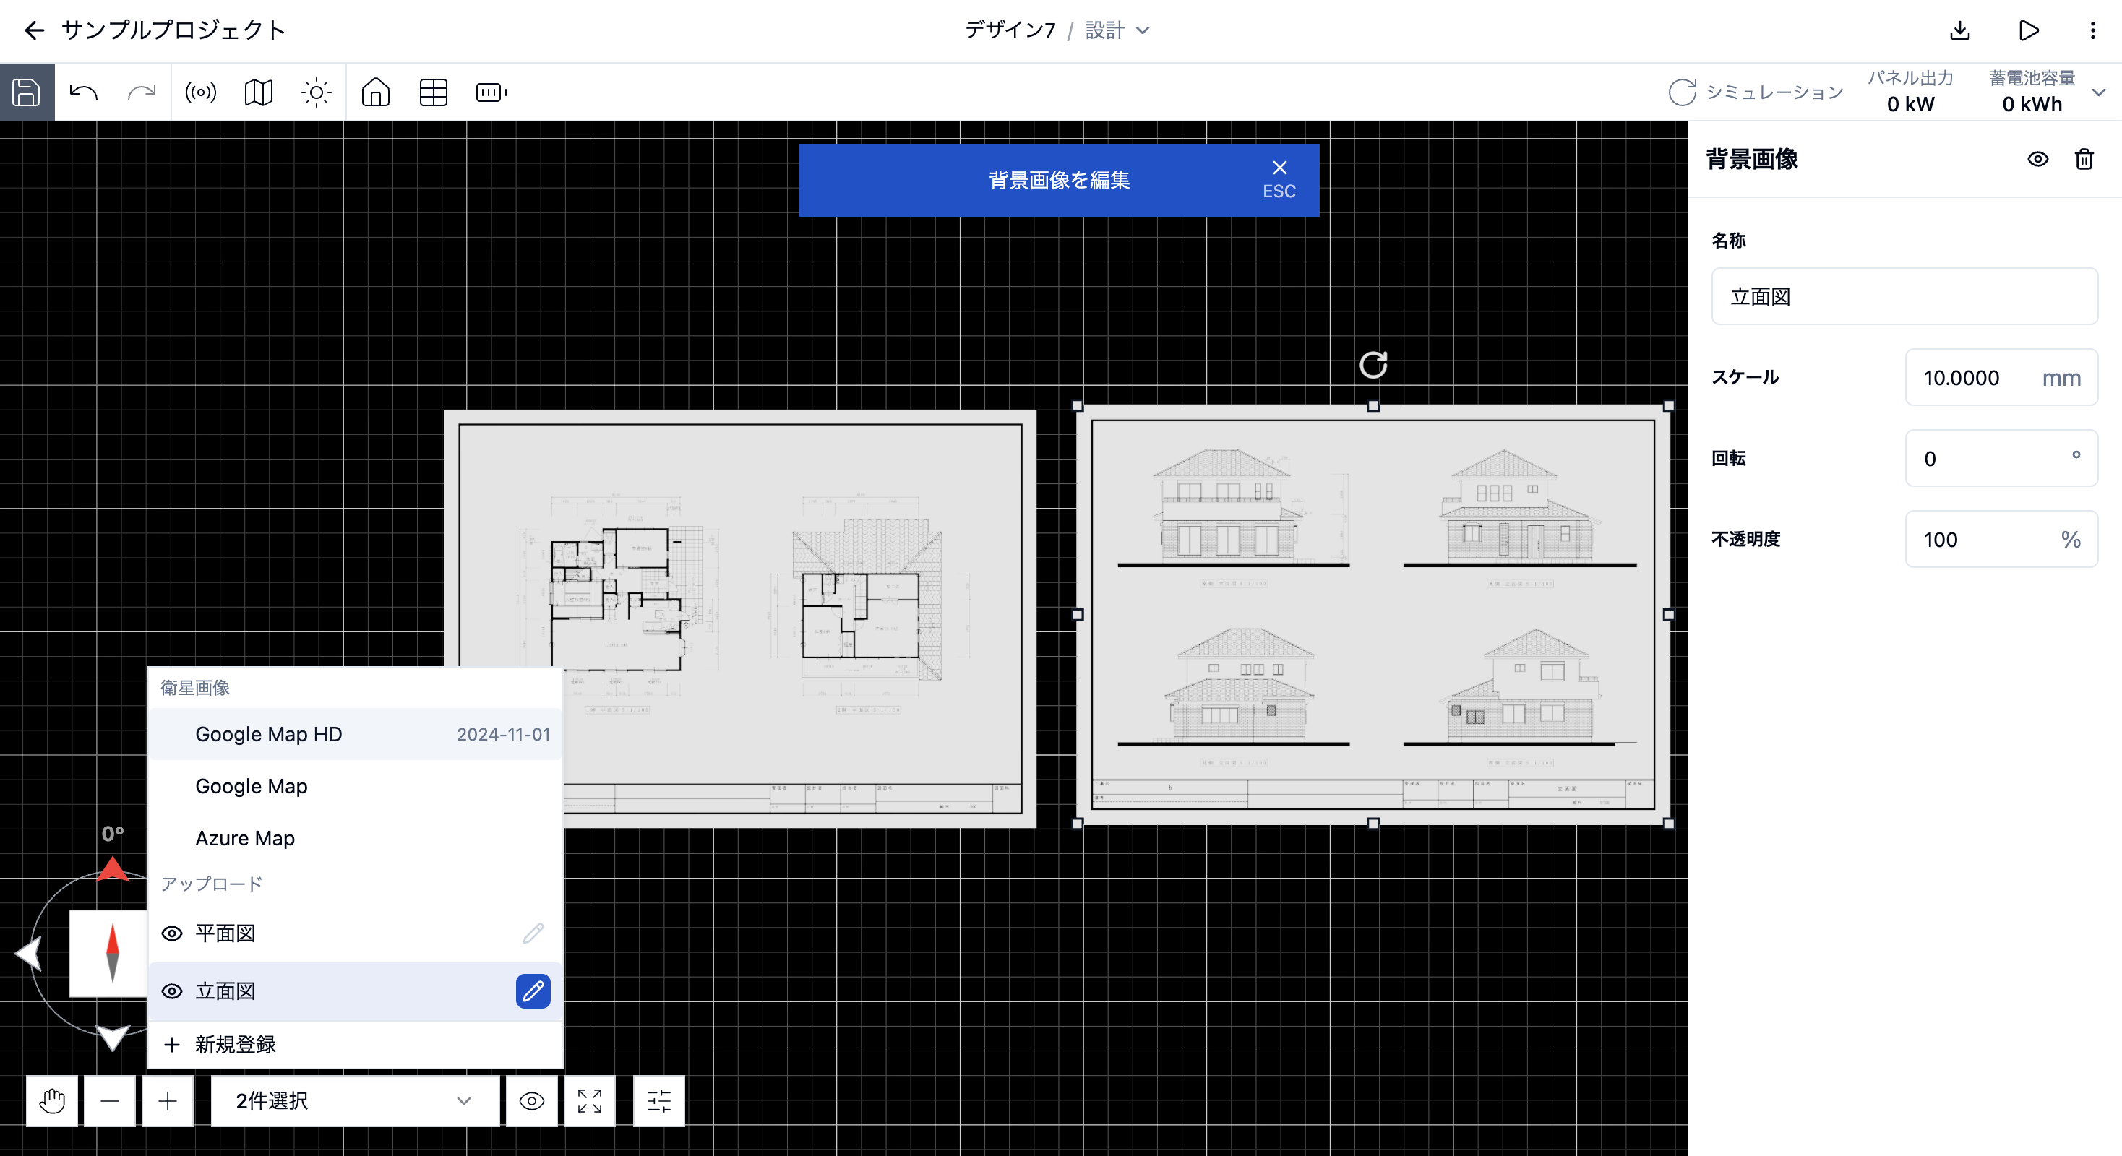Click the save floppy disk icon

tap(26, 92)
